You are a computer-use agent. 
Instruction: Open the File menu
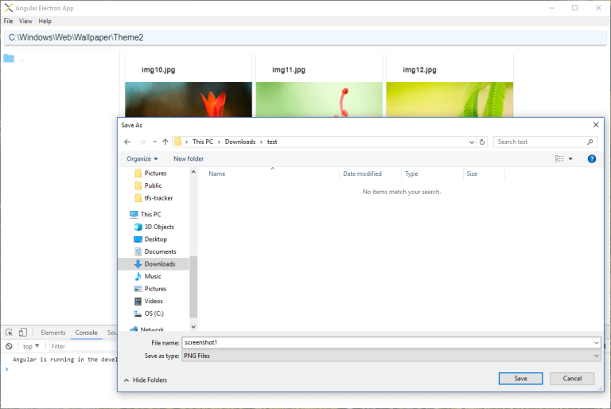8,21
